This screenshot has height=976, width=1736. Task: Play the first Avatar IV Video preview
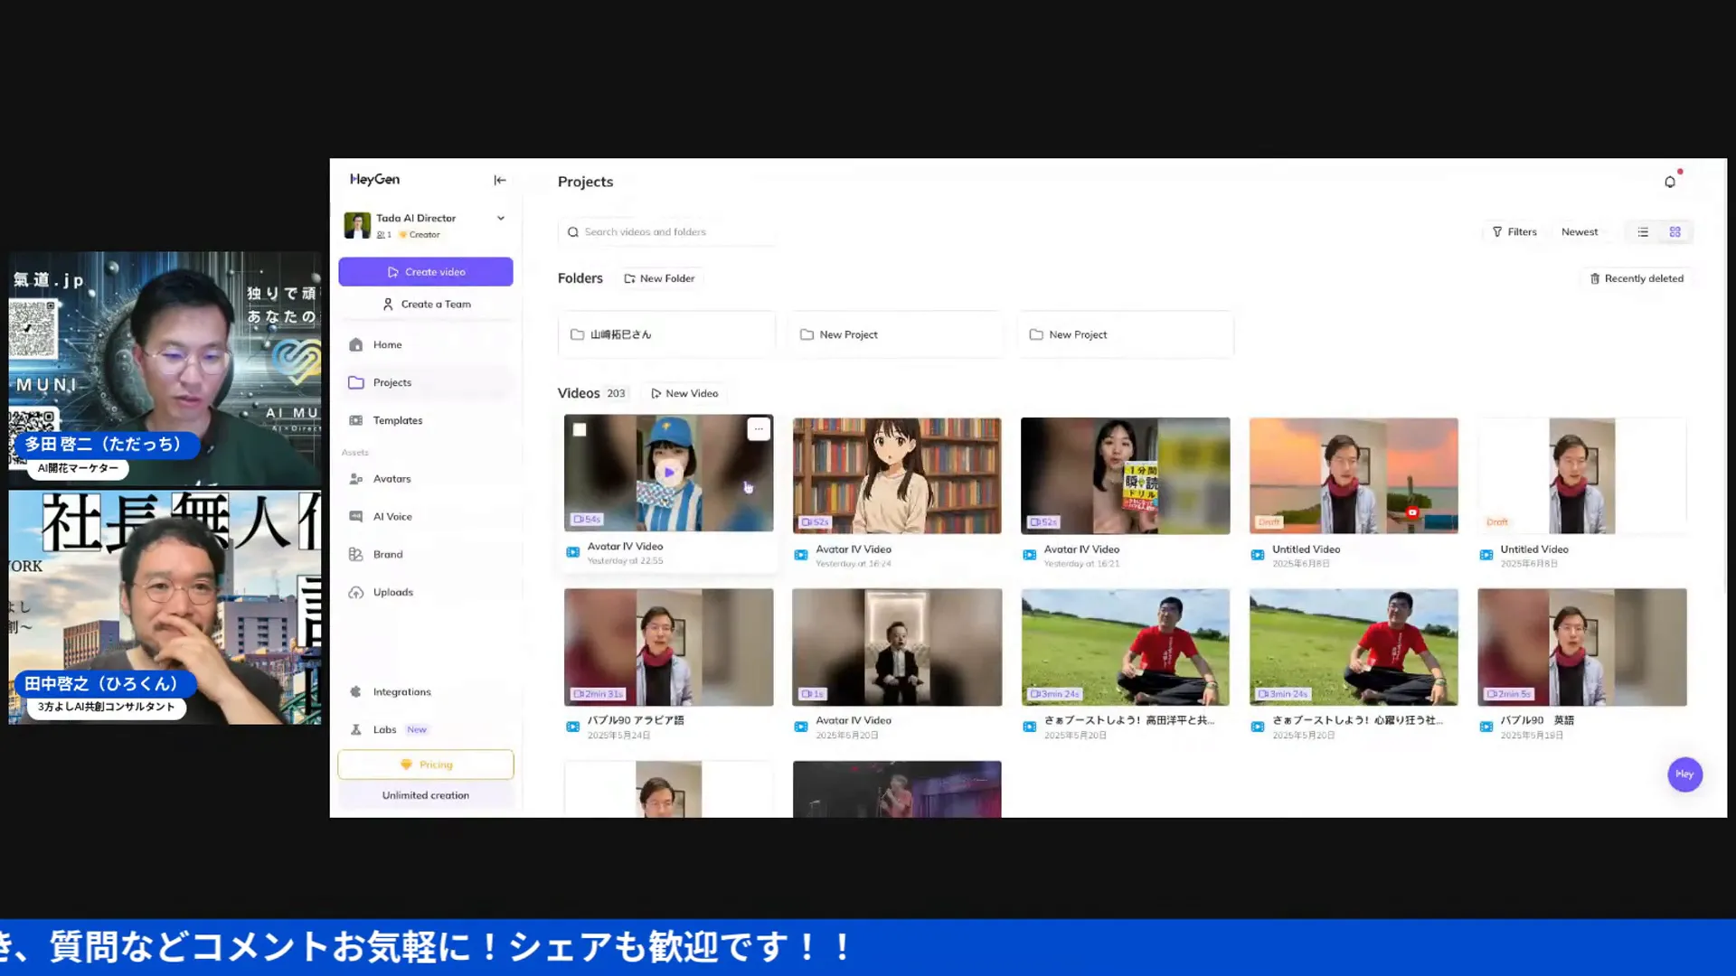(x=669, y=473)
